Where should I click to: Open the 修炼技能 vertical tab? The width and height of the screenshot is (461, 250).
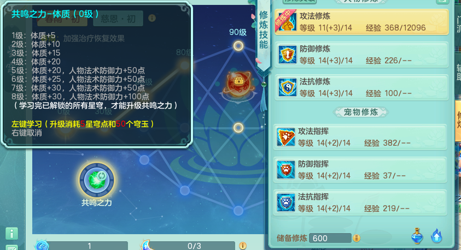pyautogui.click(x=264, y=30)
